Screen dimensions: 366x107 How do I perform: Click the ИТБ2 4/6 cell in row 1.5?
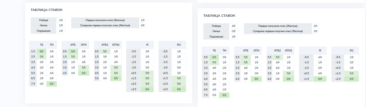point(278,62)
